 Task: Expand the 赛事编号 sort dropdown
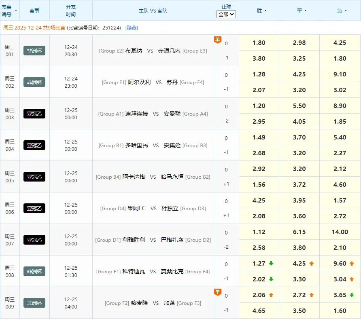(16, 11)
